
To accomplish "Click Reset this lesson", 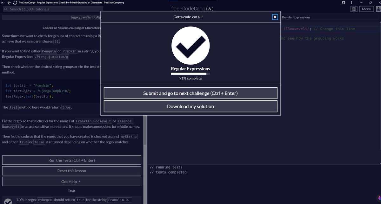I will [x=71, y=171].
